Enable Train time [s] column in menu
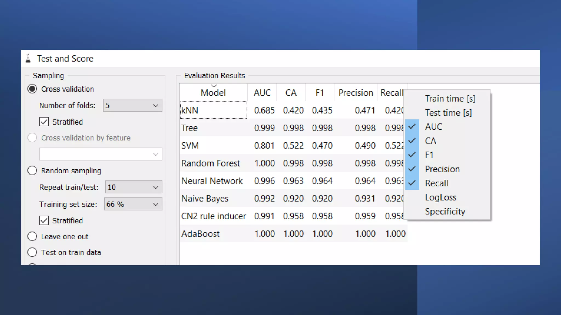 (x=450, y=98)
